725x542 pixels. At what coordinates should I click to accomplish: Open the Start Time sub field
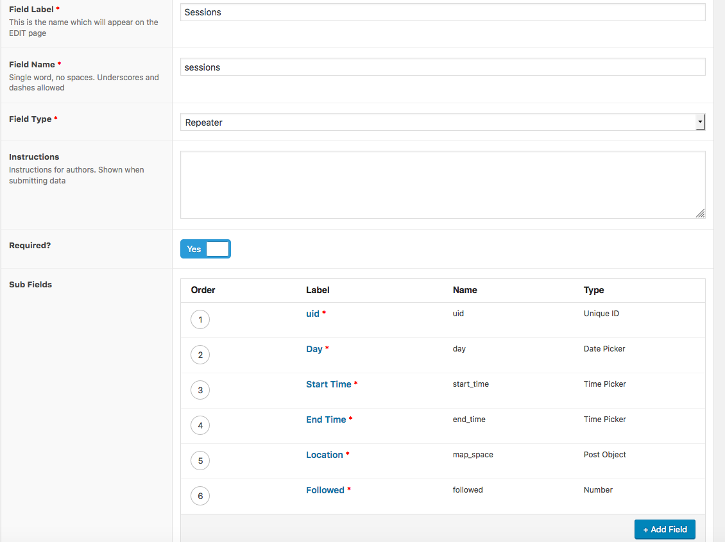(x=328, y=384)
